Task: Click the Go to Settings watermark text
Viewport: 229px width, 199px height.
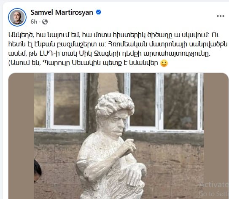Action: coord(214,194)
